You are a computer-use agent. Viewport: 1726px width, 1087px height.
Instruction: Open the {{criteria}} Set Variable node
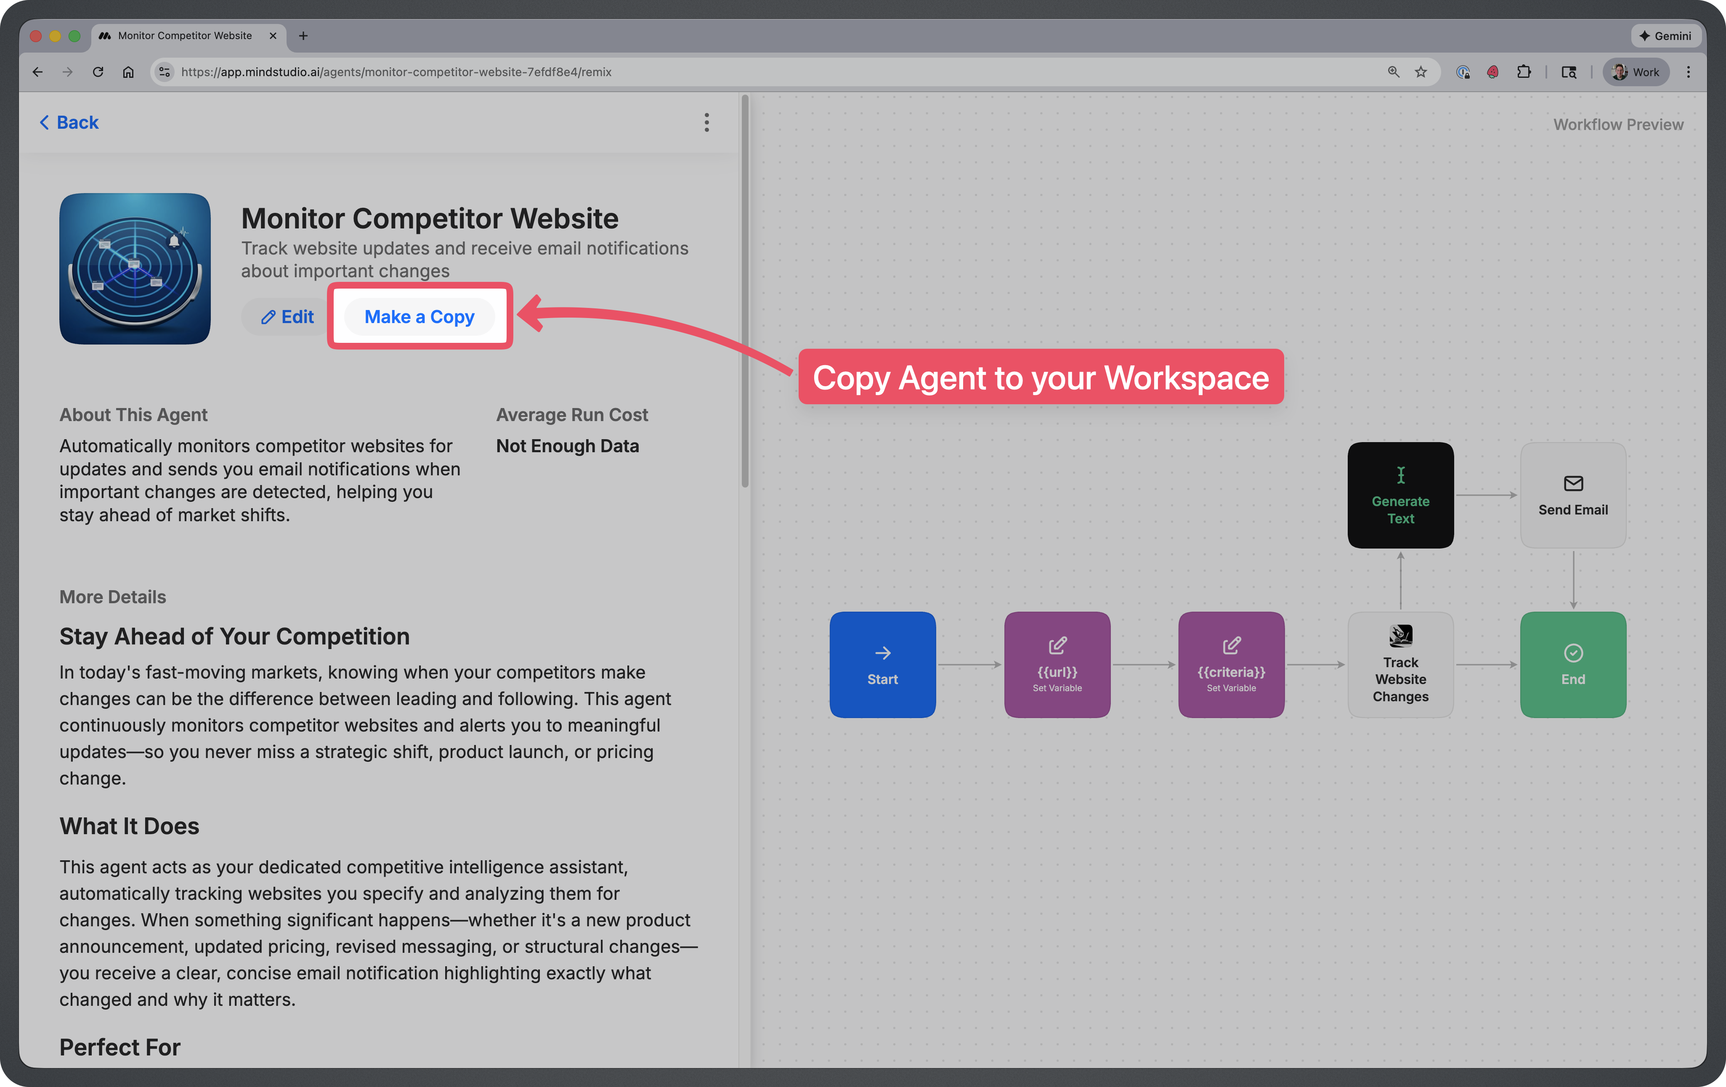[1231, 664]
